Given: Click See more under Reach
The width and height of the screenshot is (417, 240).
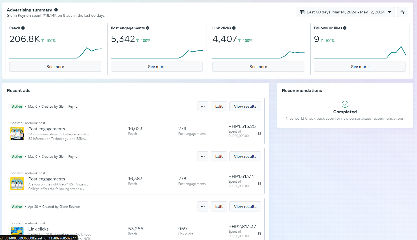Looking at the screenshot, I should [x=55, y=67].
